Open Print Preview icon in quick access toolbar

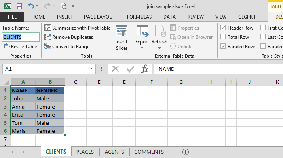pos(63,6)
